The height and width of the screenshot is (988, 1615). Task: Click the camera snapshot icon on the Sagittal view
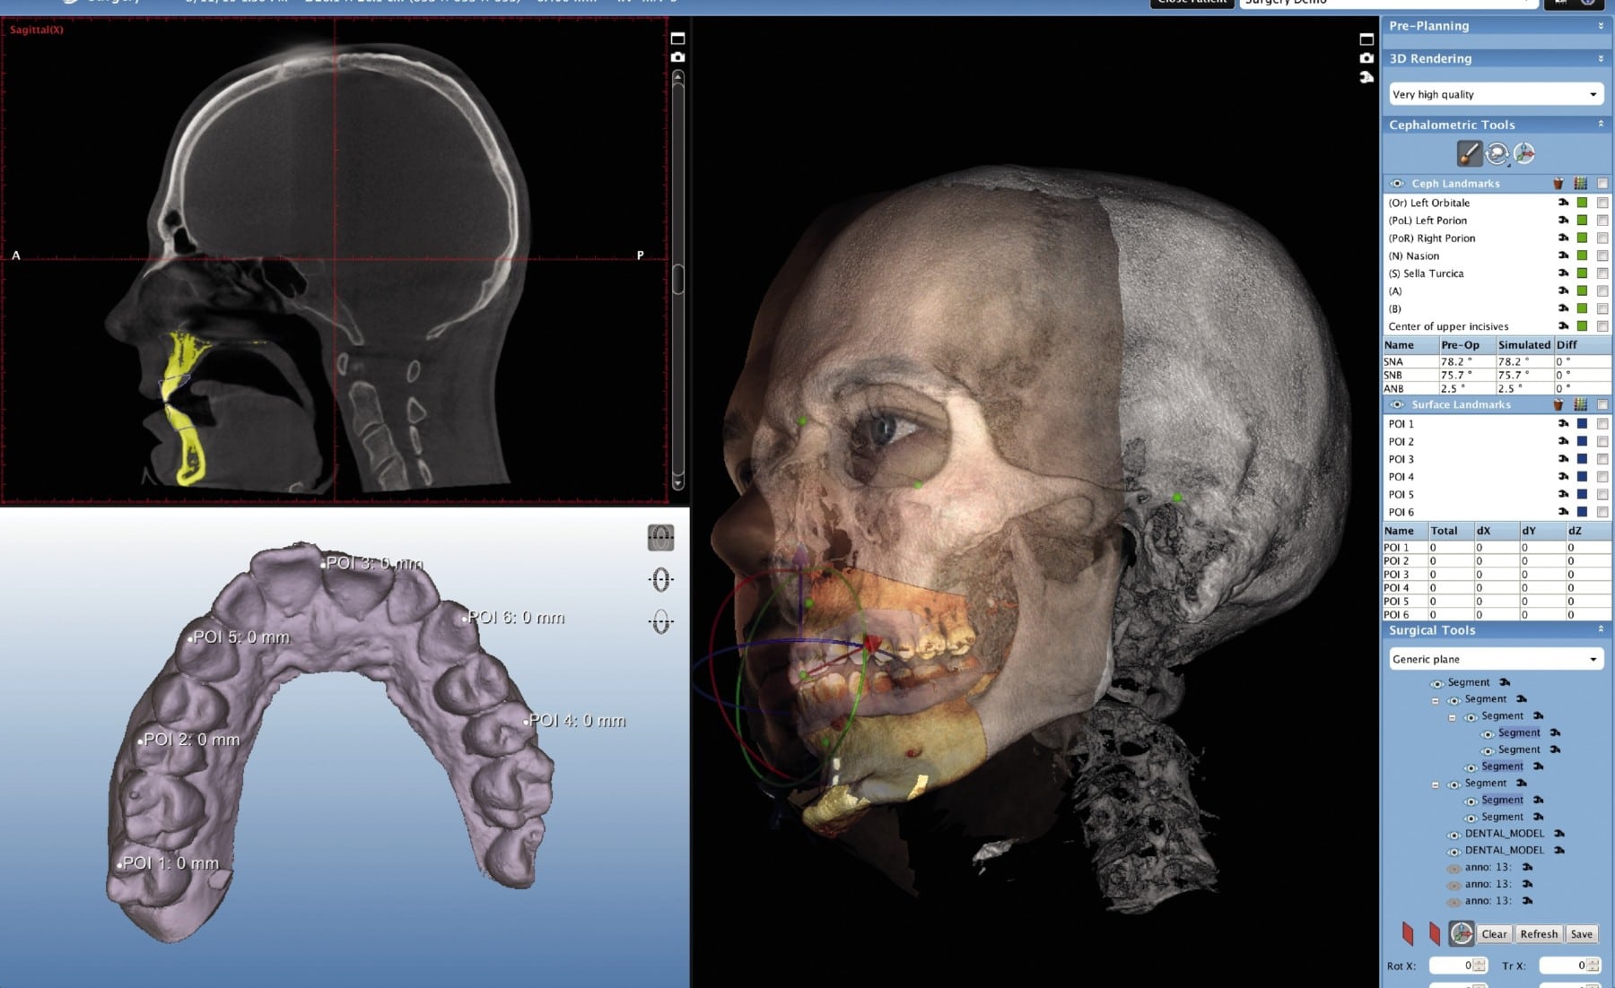(679, 56)
